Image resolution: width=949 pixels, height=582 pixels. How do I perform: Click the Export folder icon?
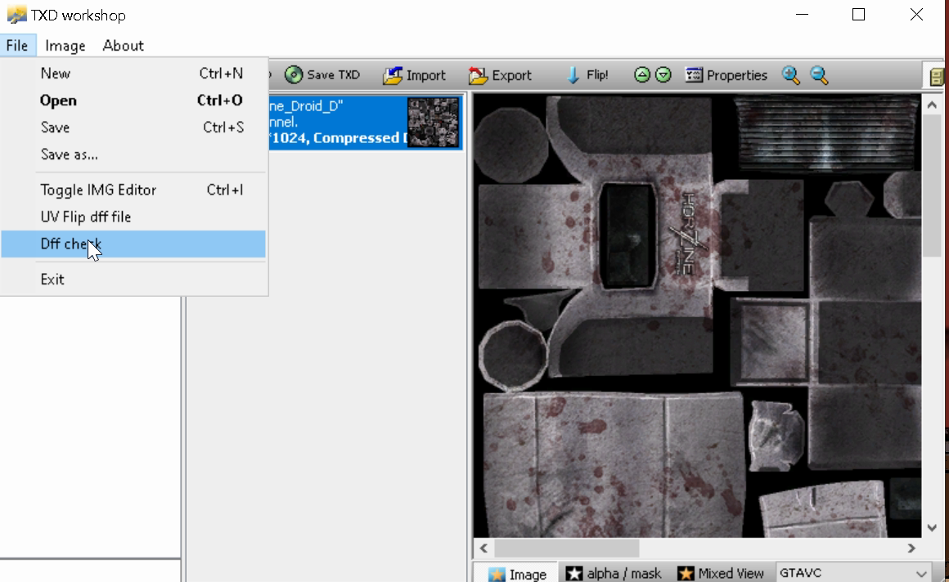[x=478, y=75]
